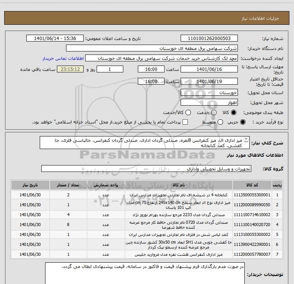Select the خدمت radio option
The image size is (294, 284).
click(x=213, y=113)
